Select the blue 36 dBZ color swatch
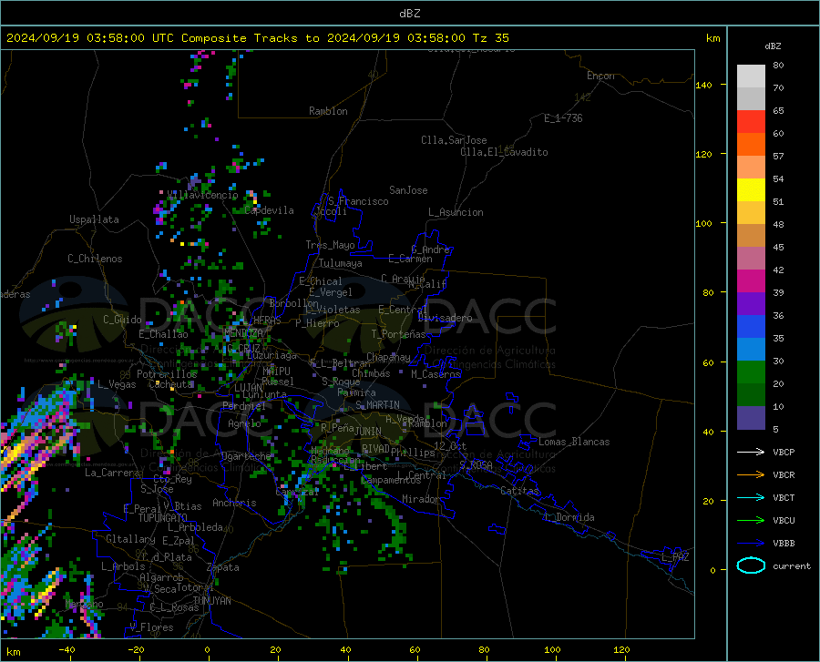The image size is (820, 662). pos(751,327)
